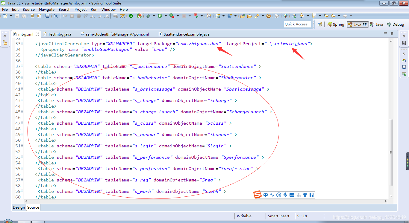Image resolution: width=409 pixels, height=223 pixels.
Task: Open the Project menu
Action: point(81,9)
